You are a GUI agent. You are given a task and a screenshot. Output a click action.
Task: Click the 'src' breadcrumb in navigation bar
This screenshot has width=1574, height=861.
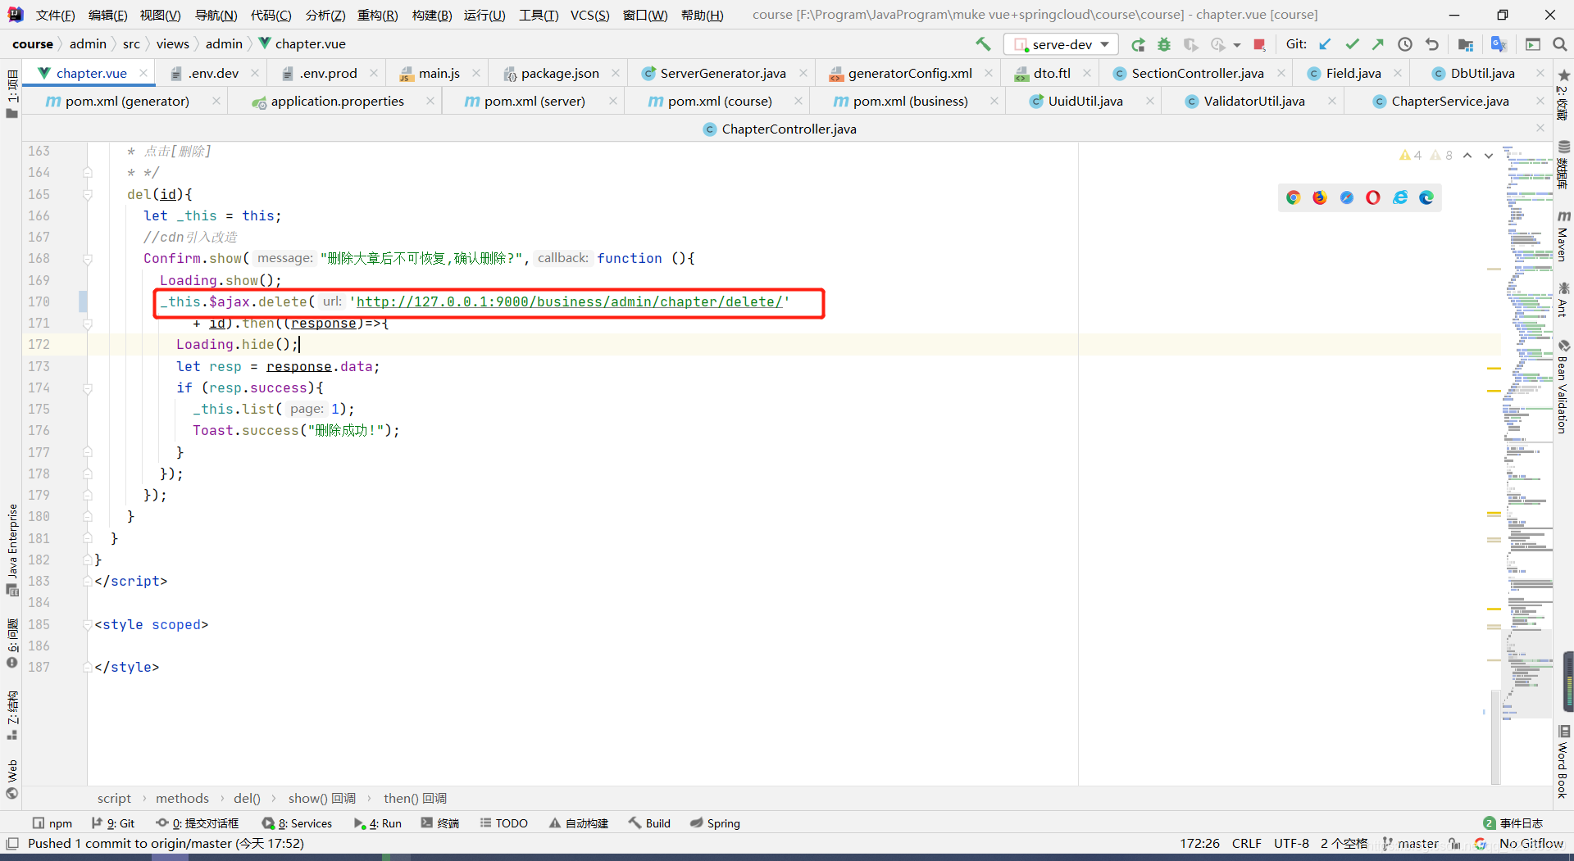(131, 44)
